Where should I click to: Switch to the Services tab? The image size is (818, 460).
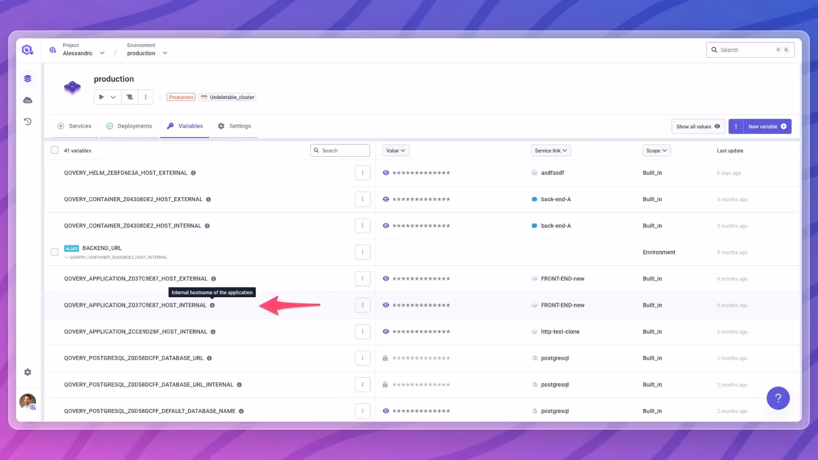point(74,126)
